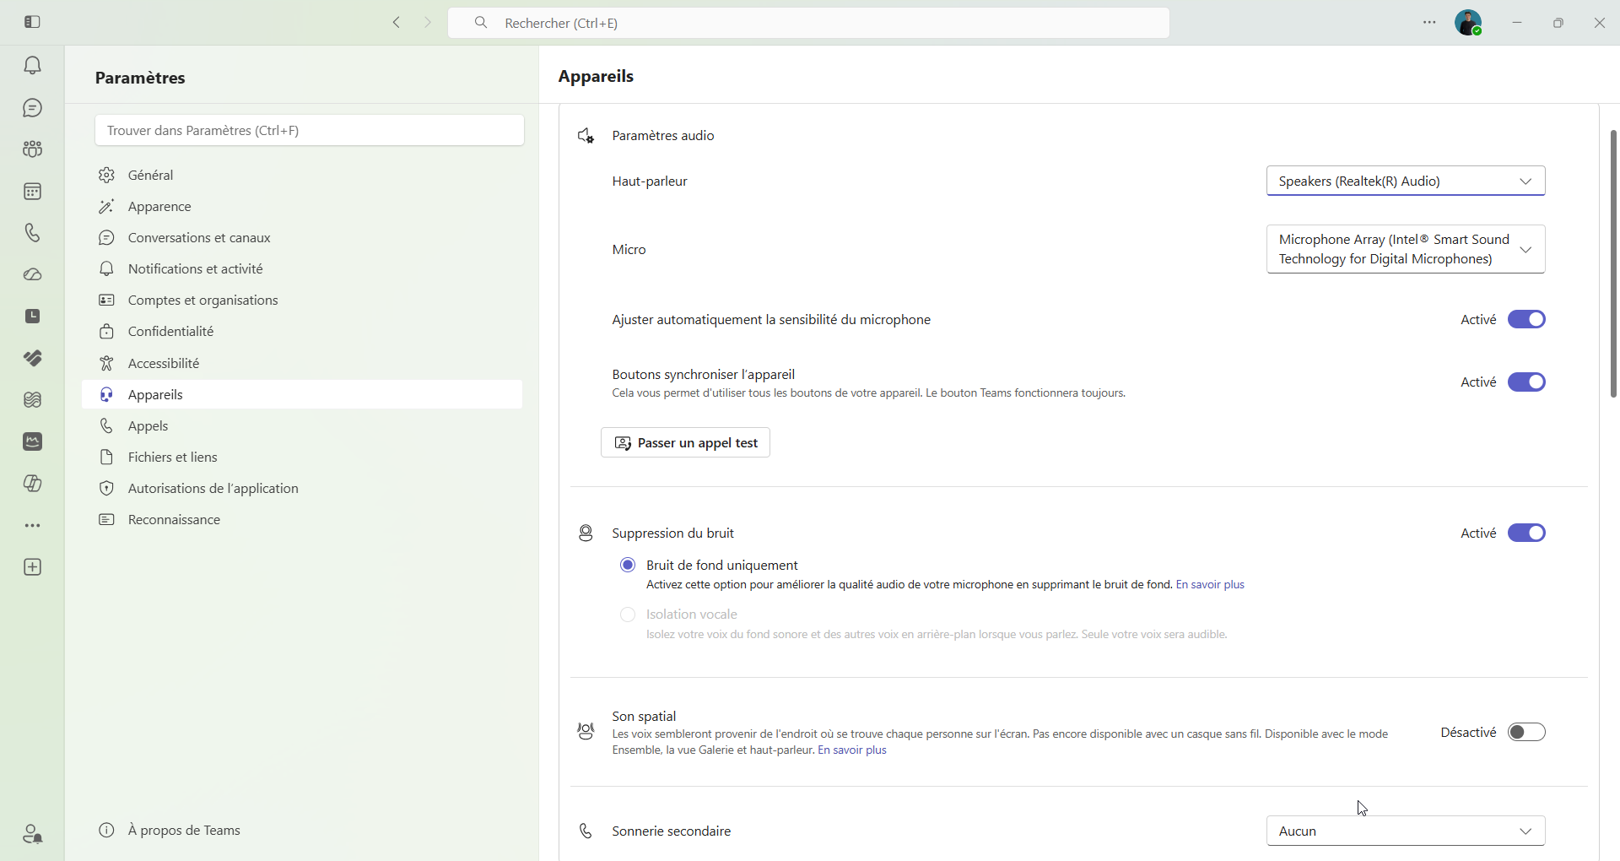This screenshot has height=861, width=1620.
Task: Open Conversations et canaux settings
Action: tap(302, 238)
